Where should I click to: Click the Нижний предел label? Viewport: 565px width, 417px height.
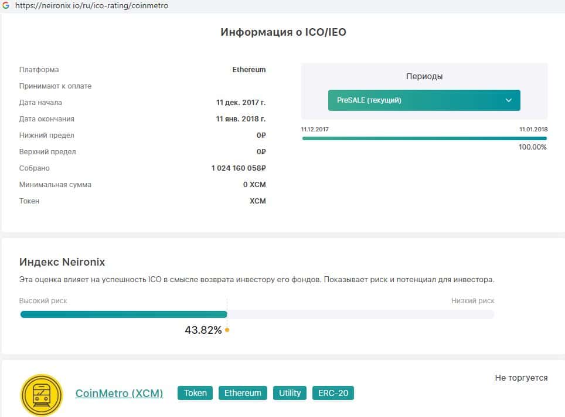(x=46, y=135)
